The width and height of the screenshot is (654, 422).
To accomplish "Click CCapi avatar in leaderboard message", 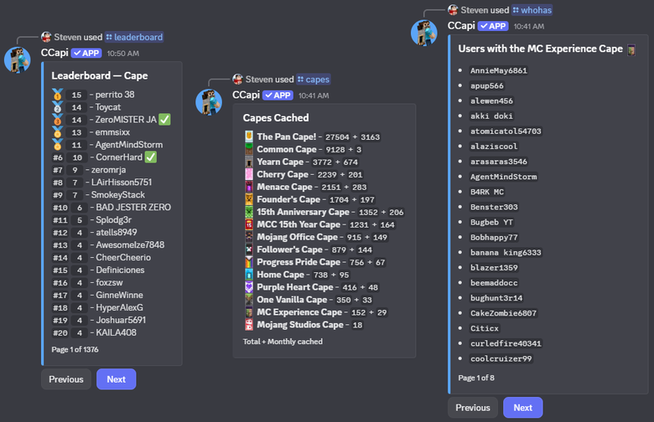I will click(18, 60).
